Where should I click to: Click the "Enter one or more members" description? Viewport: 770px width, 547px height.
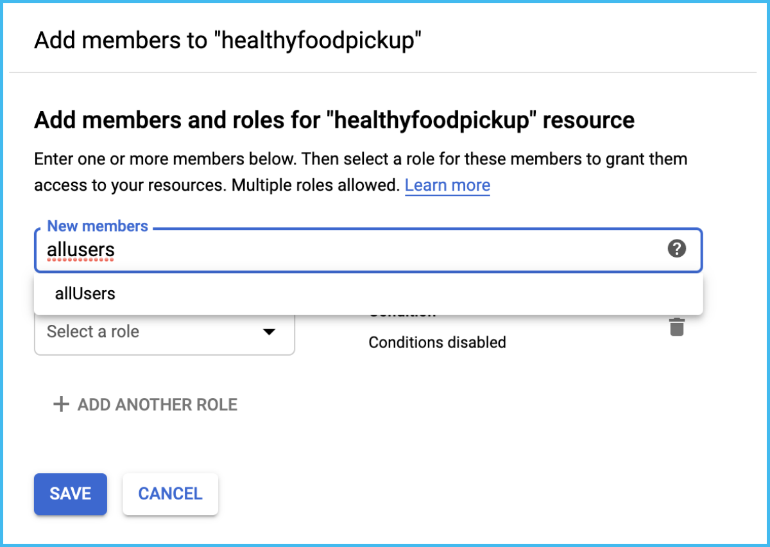point(359,159)
